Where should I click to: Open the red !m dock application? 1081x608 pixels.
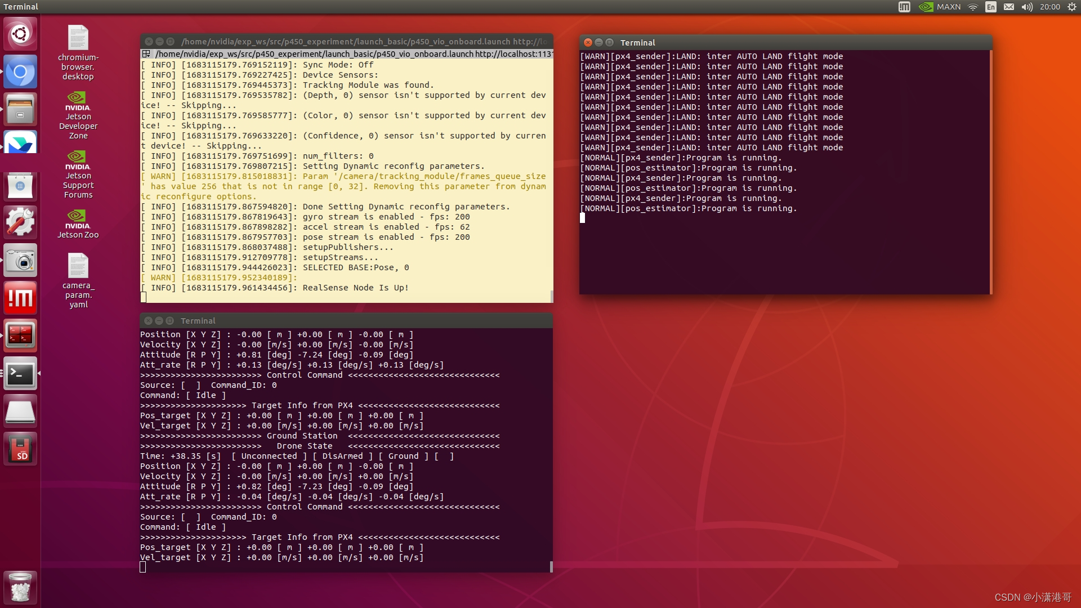tap(20, 298)
